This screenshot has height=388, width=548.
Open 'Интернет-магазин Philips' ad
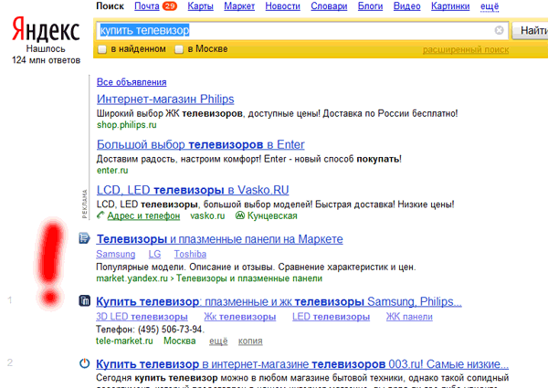(165, 100)
